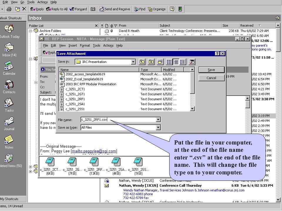Open the File menu in message window
Viewport: 282px width, 211px height.
click(46, 46)
